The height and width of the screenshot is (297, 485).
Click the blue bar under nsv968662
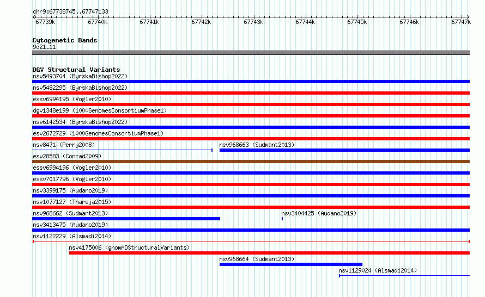point(126,219)
